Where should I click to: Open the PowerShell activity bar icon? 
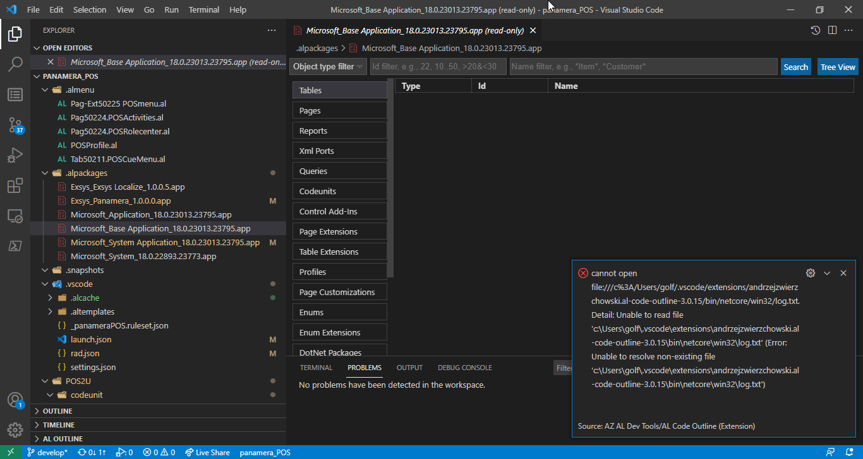(x=15, y=246)
